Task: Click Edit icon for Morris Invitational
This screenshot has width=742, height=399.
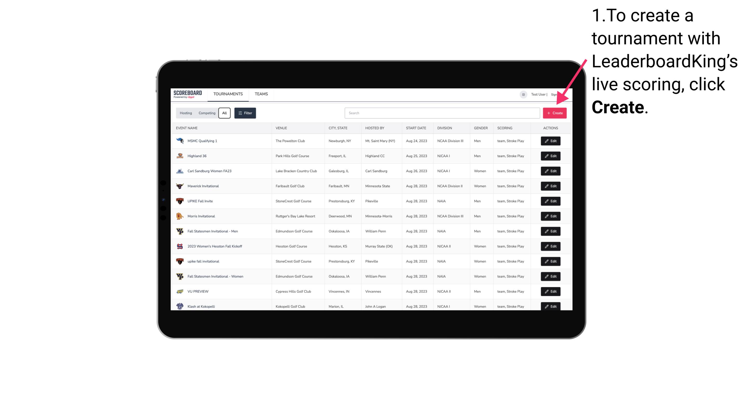Action: [550, 216]
